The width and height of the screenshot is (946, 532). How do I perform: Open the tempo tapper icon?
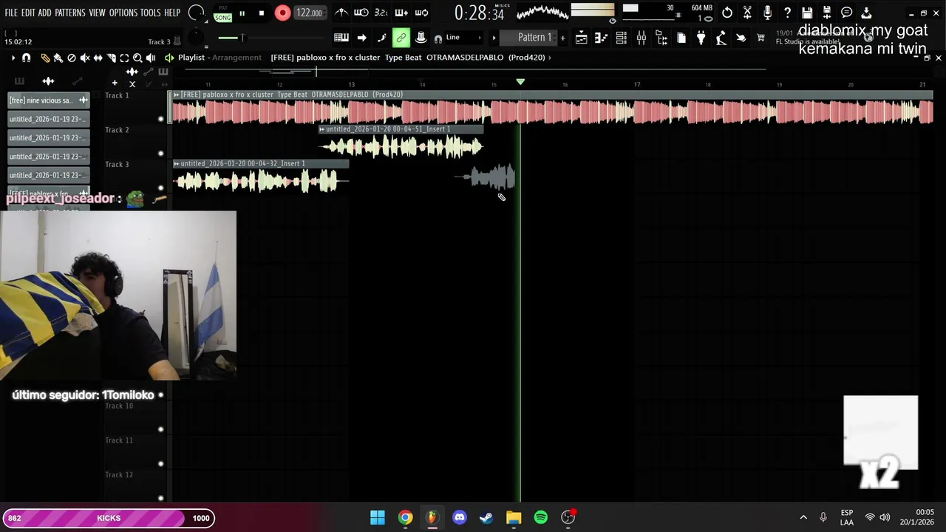tap(721, 38)
